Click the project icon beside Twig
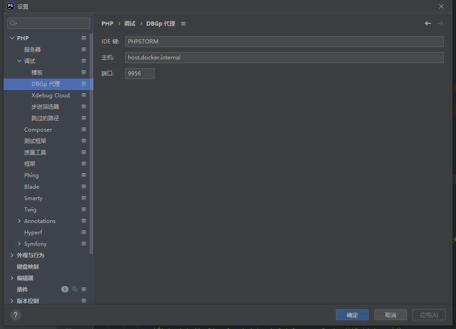 click(x=84, y=209)
